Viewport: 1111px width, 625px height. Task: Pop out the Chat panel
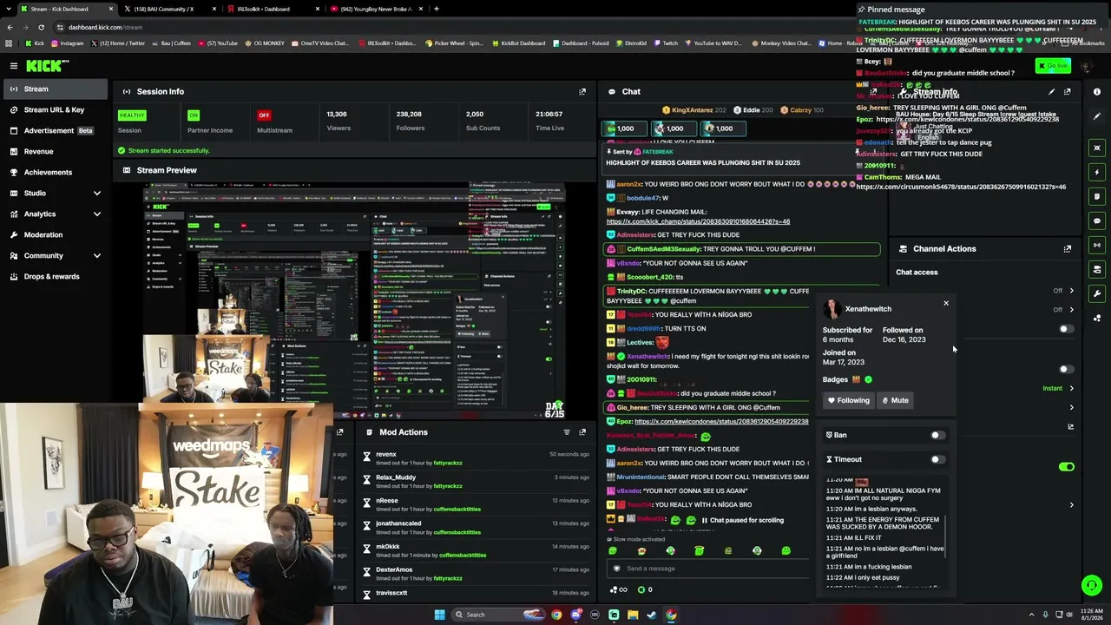[x=874, y=91]
